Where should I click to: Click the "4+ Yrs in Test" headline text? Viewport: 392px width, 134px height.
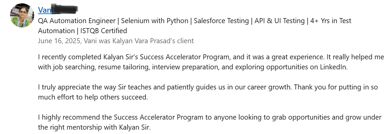331,21
